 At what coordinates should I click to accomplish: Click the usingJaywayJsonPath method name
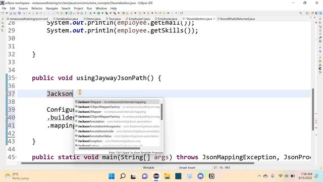coord(111,78)
